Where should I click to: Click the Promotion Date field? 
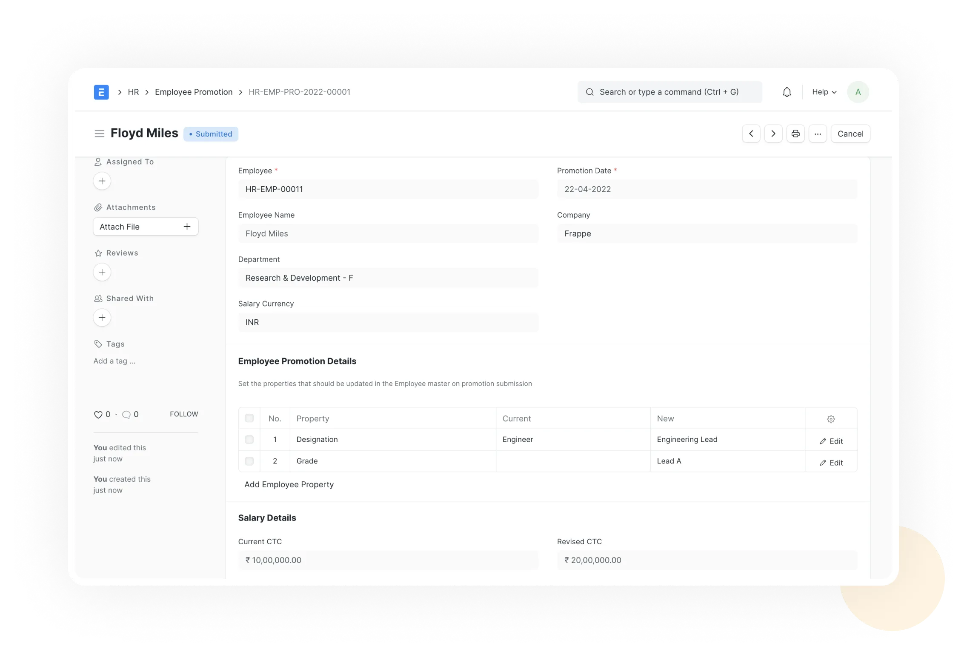[x=707, y=189]
